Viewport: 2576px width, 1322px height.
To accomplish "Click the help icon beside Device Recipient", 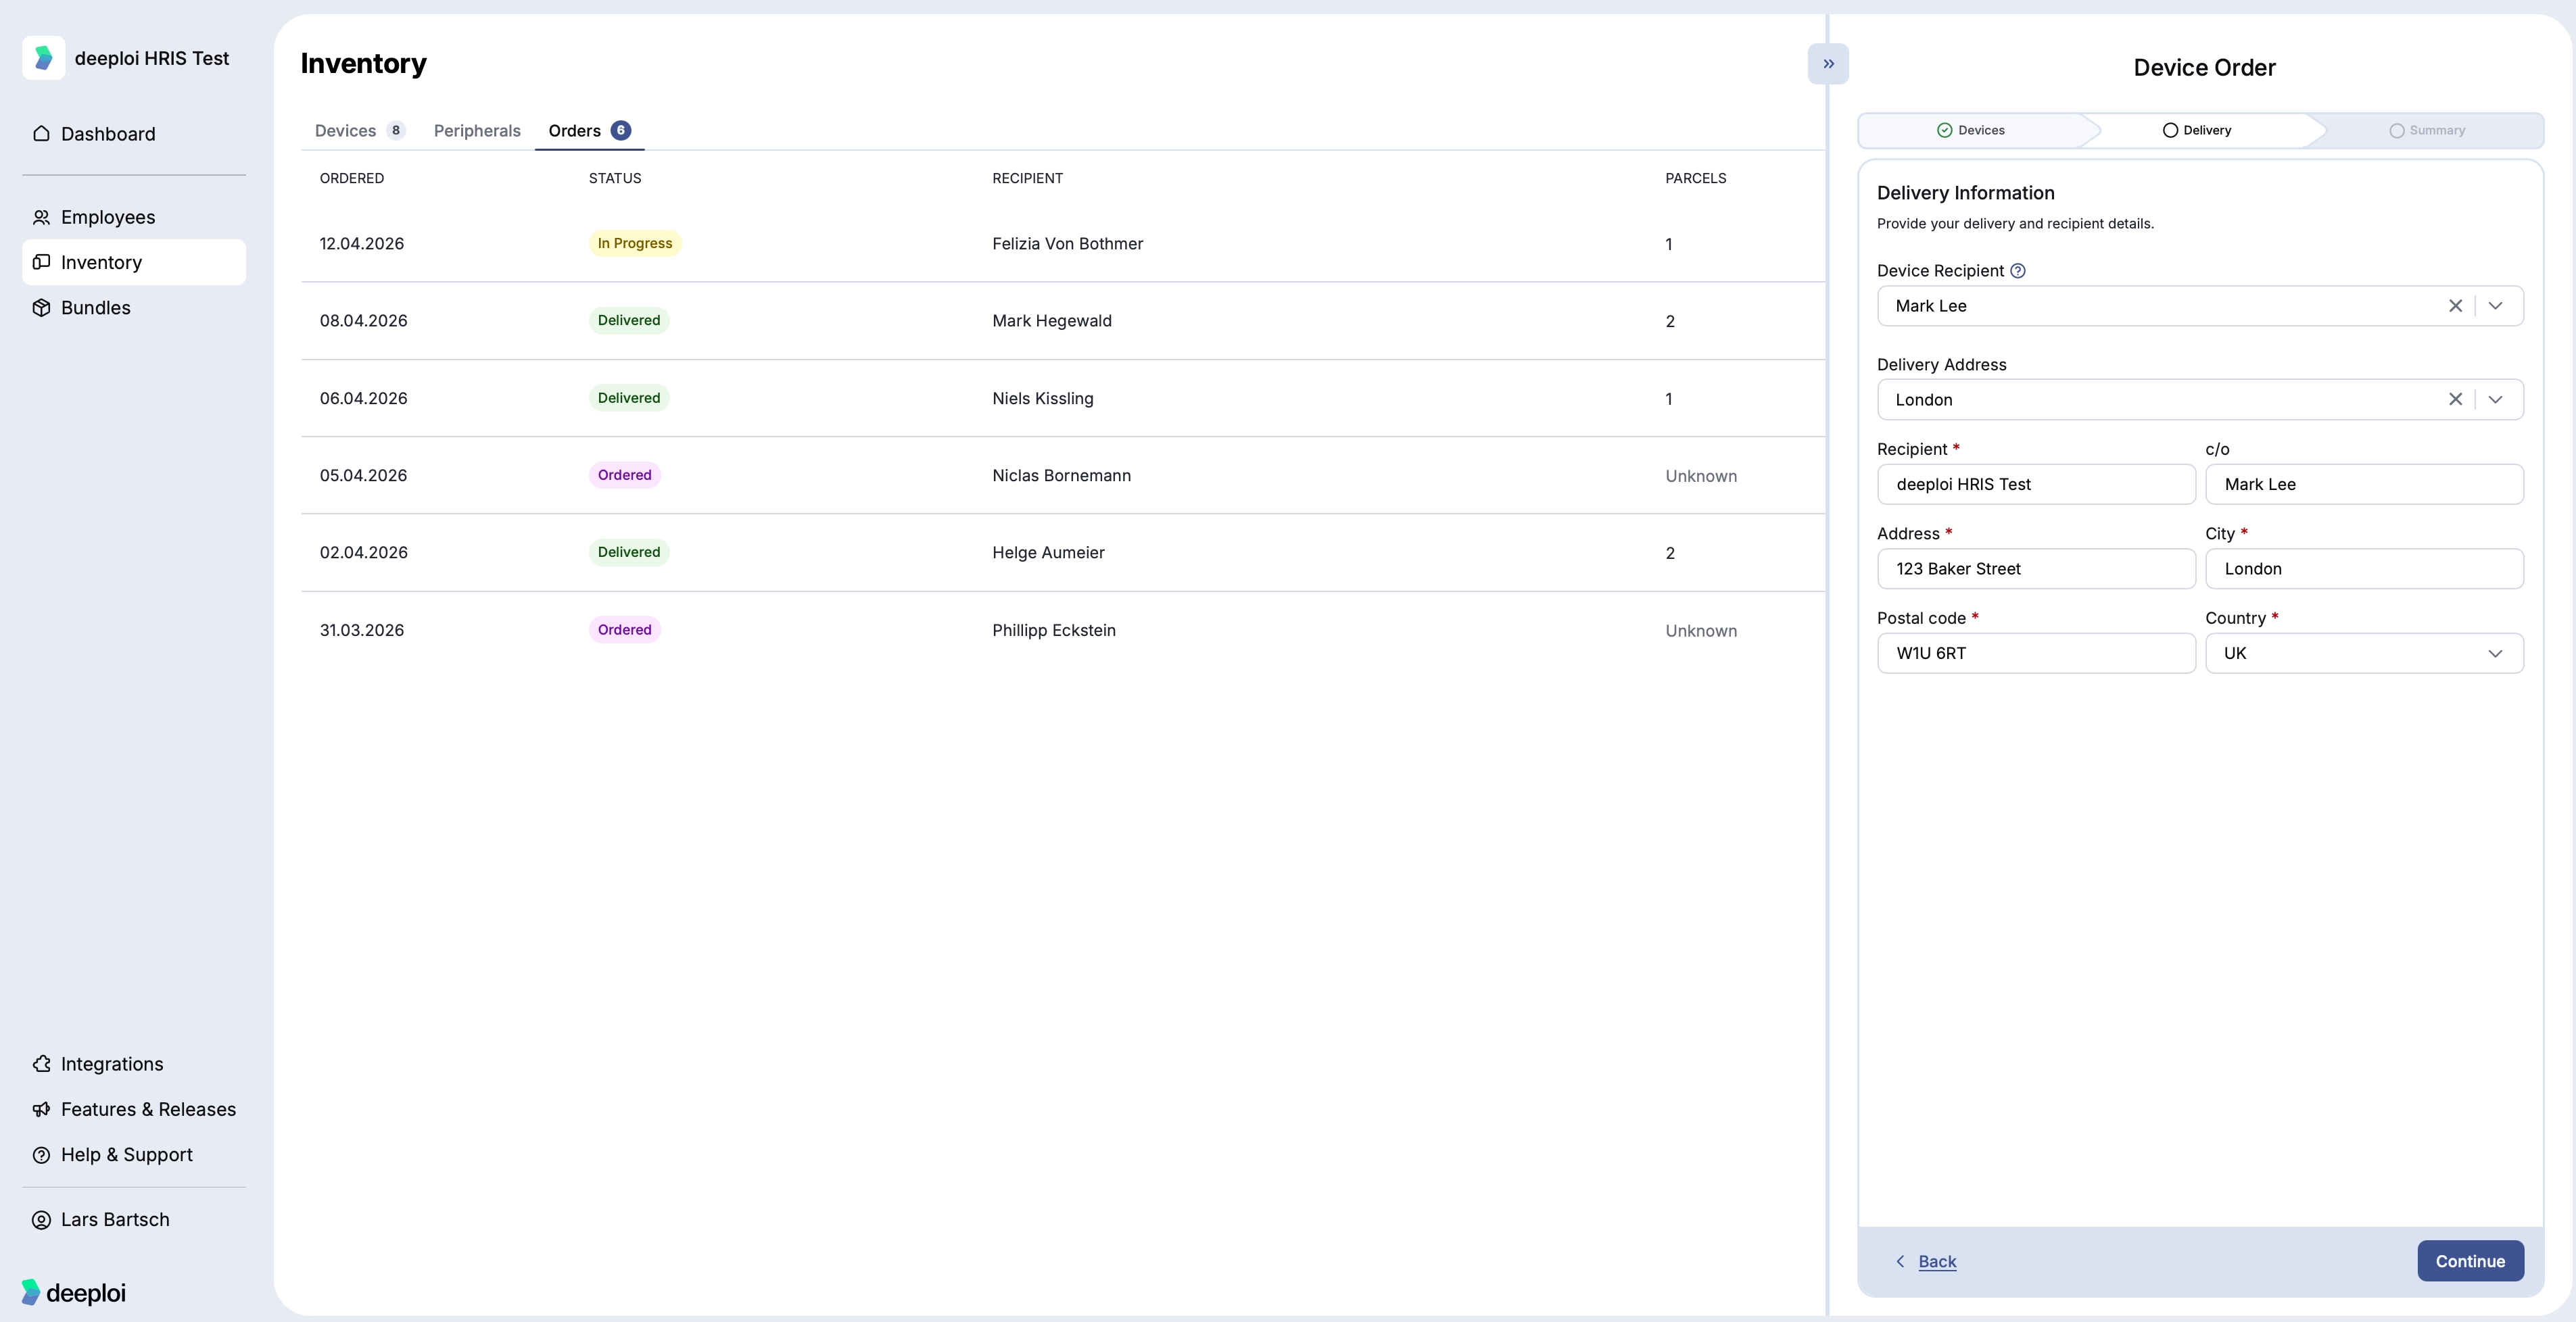I will 2018,271.
